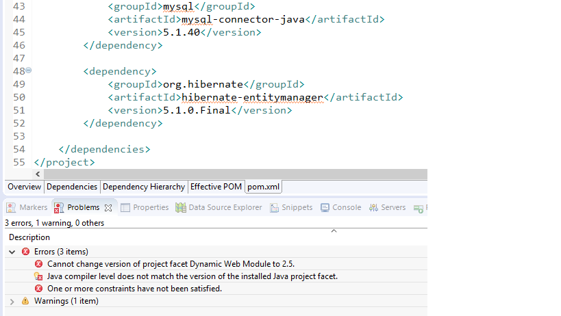Screen dimensions: 561x316
Task: Click the Properties view icon
Action: (125, 207)
